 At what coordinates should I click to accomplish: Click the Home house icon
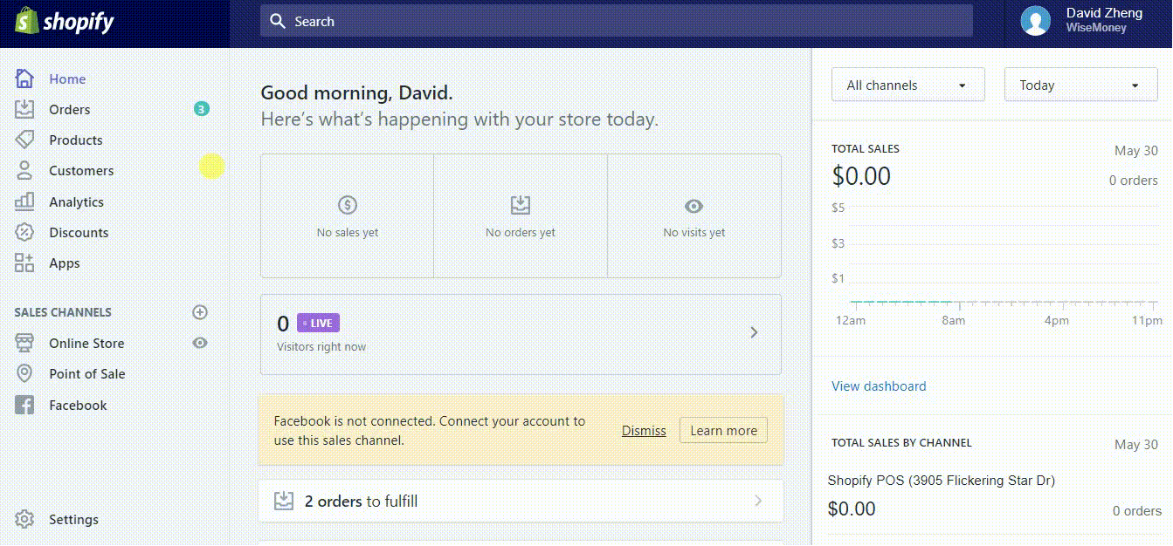click(24, 78)
